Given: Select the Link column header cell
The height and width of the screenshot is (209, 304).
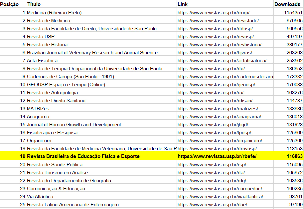Looking at the screenshot, I should pyautogui.click(x=225, y=4).
